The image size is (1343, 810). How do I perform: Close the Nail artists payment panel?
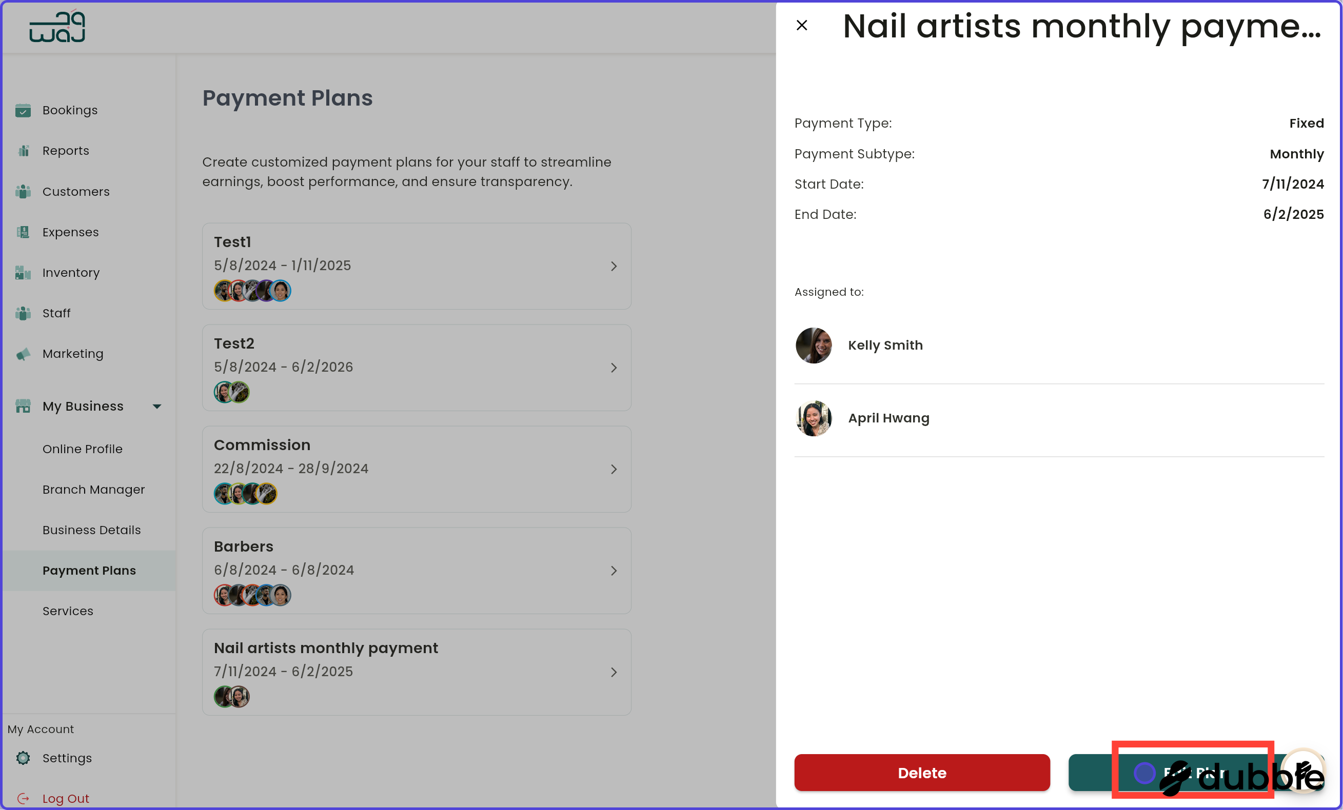click(x=801, y=25)
